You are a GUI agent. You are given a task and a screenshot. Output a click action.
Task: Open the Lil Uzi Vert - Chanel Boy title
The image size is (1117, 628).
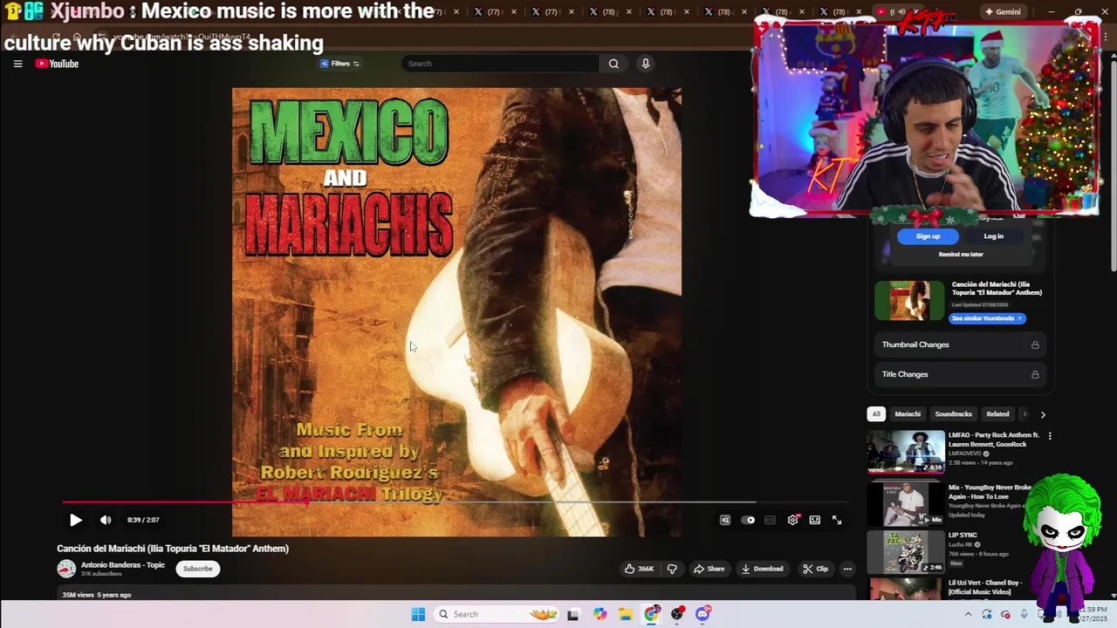pyautogui.click(x=985, y=586)
